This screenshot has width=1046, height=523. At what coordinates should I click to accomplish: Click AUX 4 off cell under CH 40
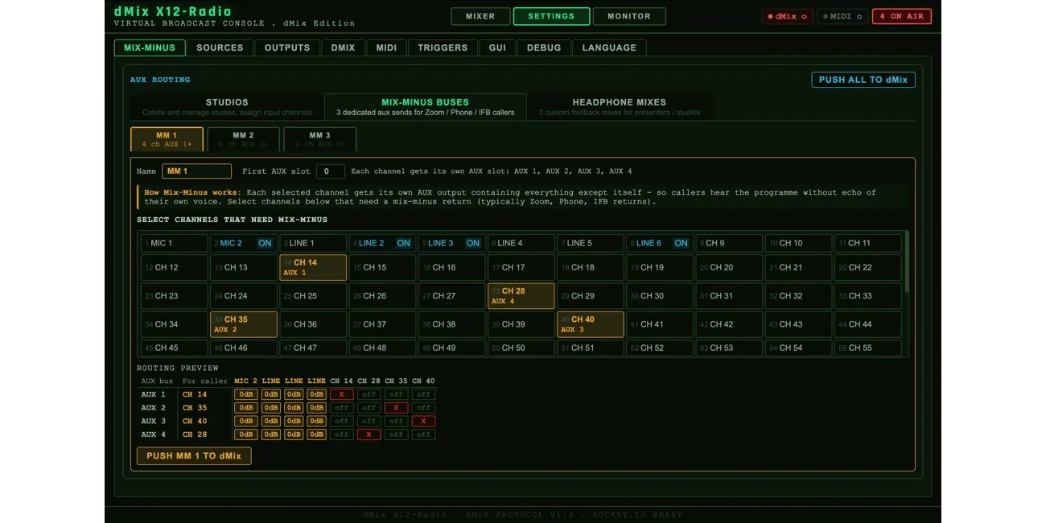pyautogui.click(x=423, y=434)
